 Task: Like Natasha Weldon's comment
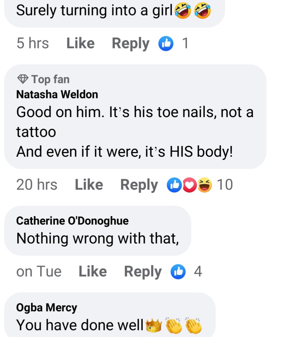tap(89, 185)
